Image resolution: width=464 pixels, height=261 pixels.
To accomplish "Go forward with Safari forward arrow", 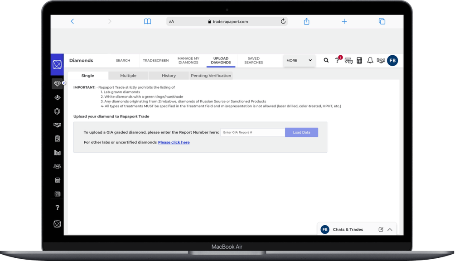I will tap(110, 21).
